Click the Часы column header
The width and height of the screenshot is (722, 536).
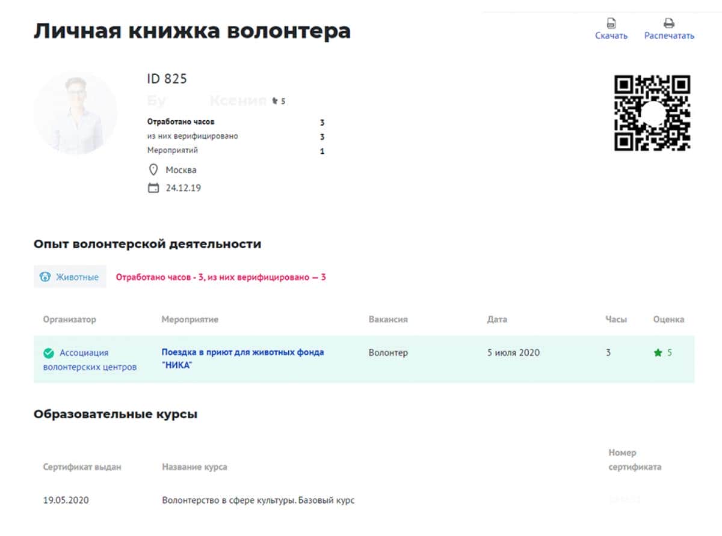(616, 320)
